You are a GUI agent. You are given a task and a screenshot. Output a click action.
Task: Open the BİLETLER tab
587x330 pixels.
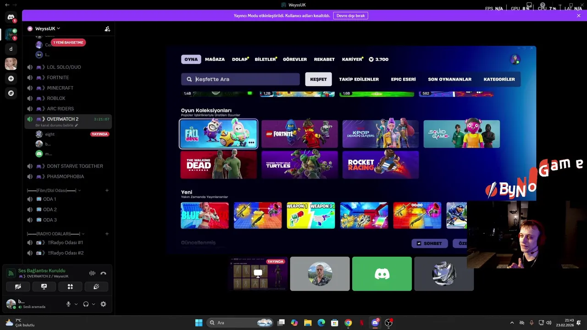click(266, 59)
